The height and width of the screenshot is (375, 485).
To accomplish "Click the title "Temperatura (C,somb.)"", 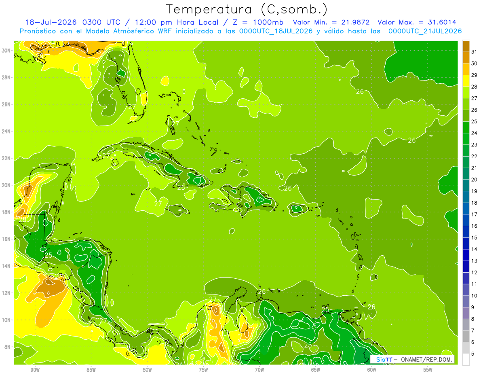I will pyautogui.click(x=247, y=9).
